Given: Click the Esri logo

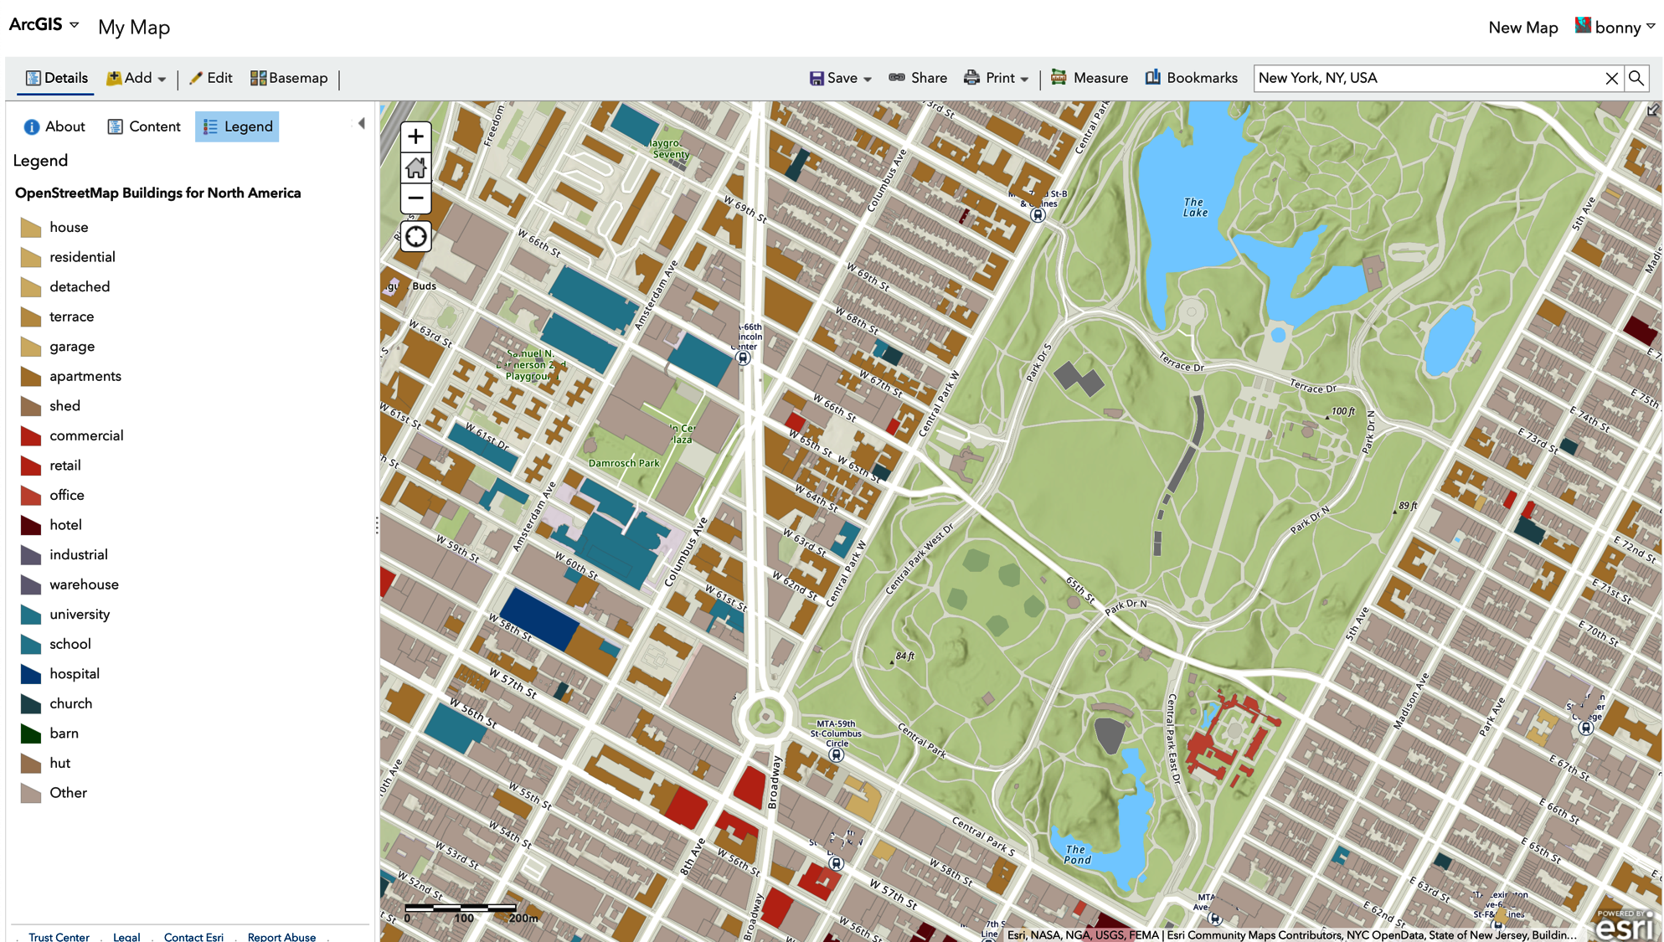Looking at the screenshot, I should pos(1625,926).
